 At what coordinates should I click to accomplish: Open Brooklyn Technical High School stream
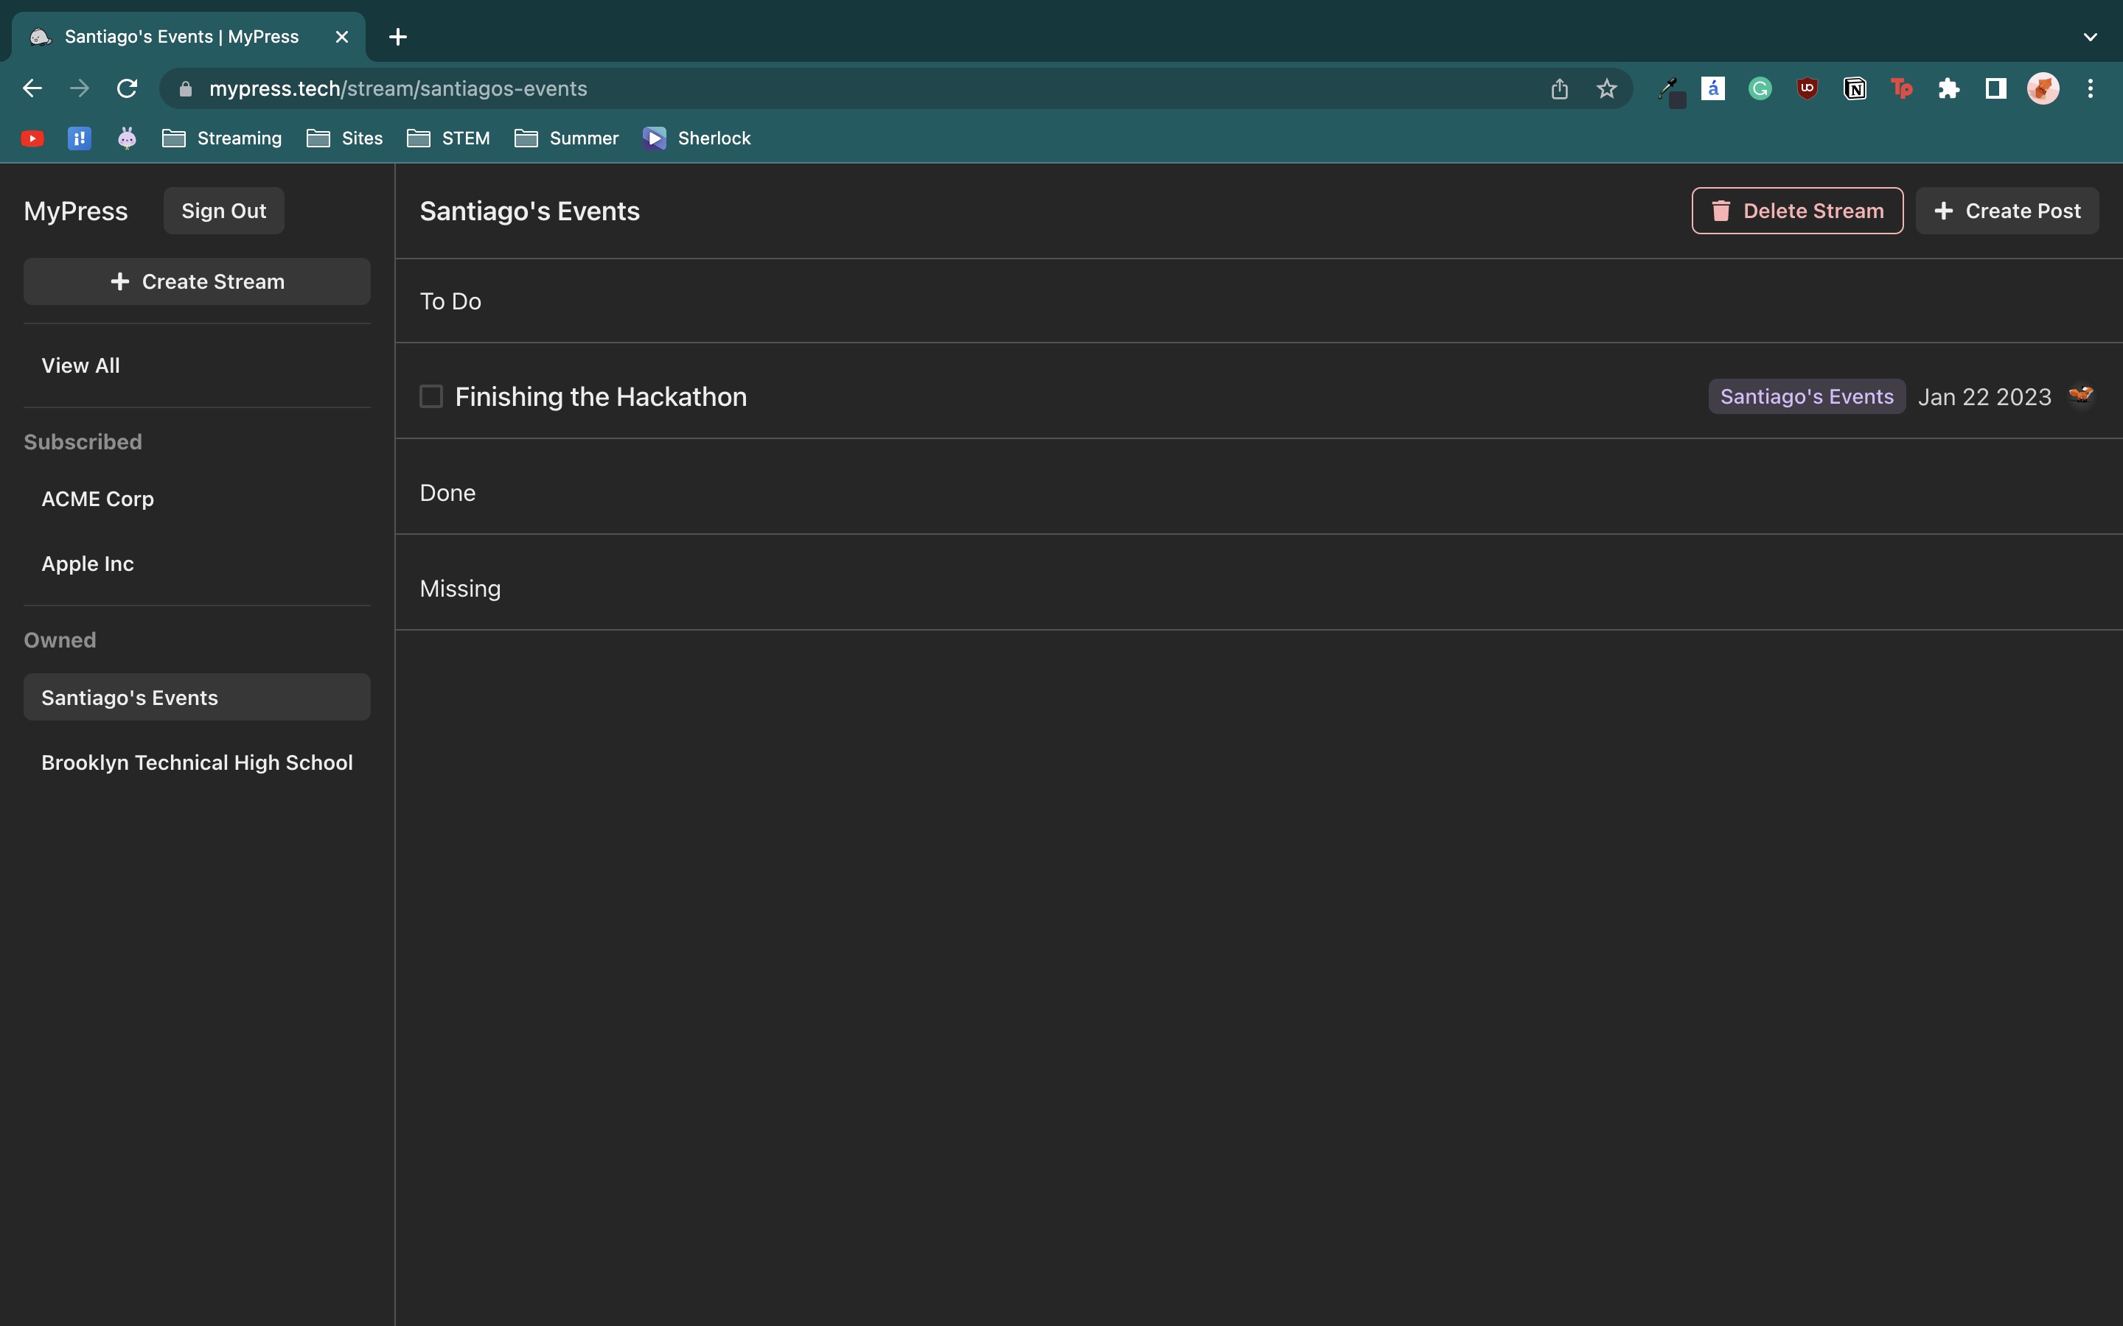(197, 762)
